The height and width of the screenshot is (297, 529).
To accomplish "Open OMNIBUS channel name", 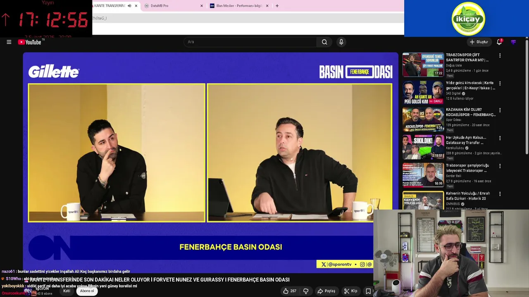I will 453,204.
